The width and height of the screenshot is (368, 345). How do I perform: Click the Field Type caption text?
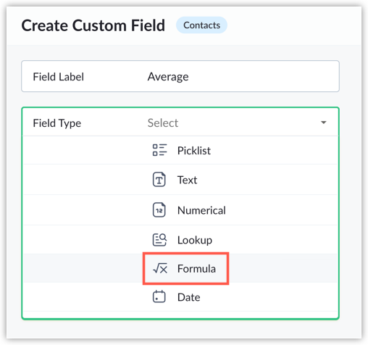tap(57, 123)
